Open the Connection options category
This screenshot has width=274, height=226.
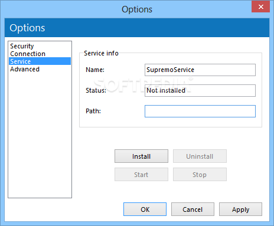point(40,54)
